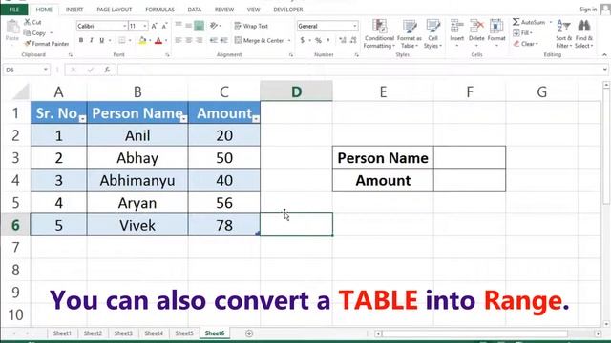This screenshot has width=611, height=343.
Task: Click the Sign in link
Action: tap(588, 10)
